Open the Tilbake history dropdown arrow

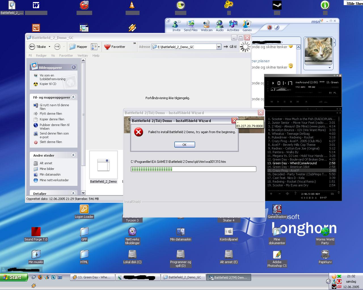pyautogui.click(x=49, y=47)
